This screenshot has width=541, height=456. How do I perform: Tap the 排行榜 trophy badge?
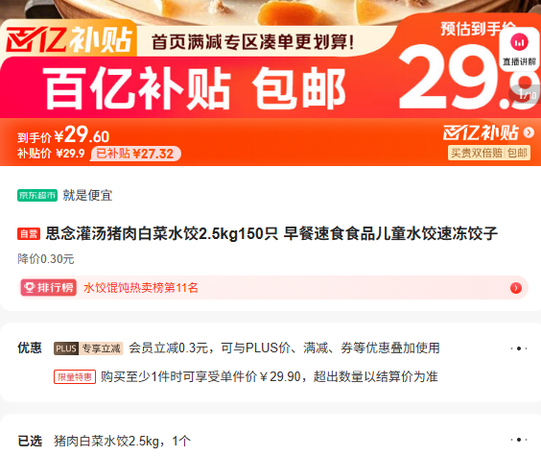click(x=49, y=288)
